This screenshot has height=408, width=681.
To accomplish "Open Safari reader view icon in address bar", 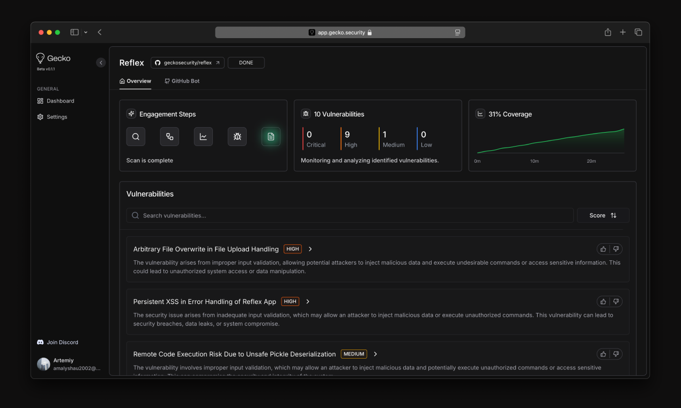I will (457, 32).
